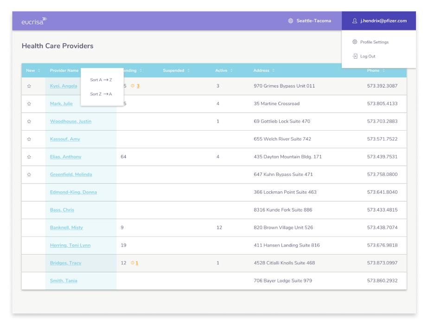Open the alert count link 3 for Kyei

pos(138,86)
